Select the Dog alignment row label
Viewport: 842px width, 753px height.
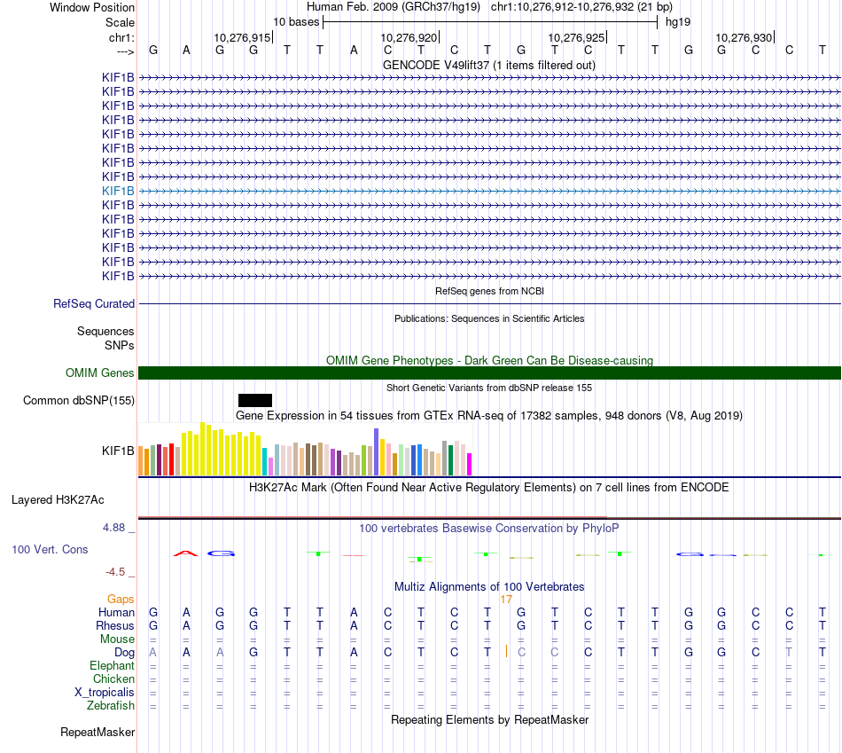125,653
